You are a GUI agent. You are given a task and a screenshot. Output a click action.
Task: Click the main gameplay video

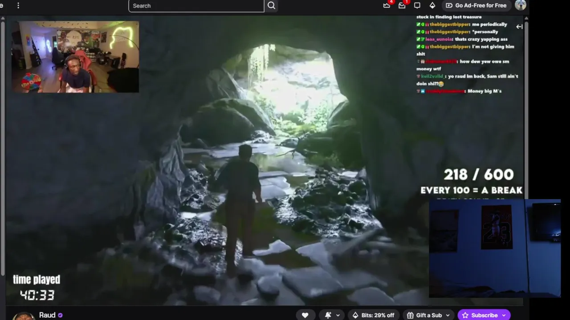point(265,160)
